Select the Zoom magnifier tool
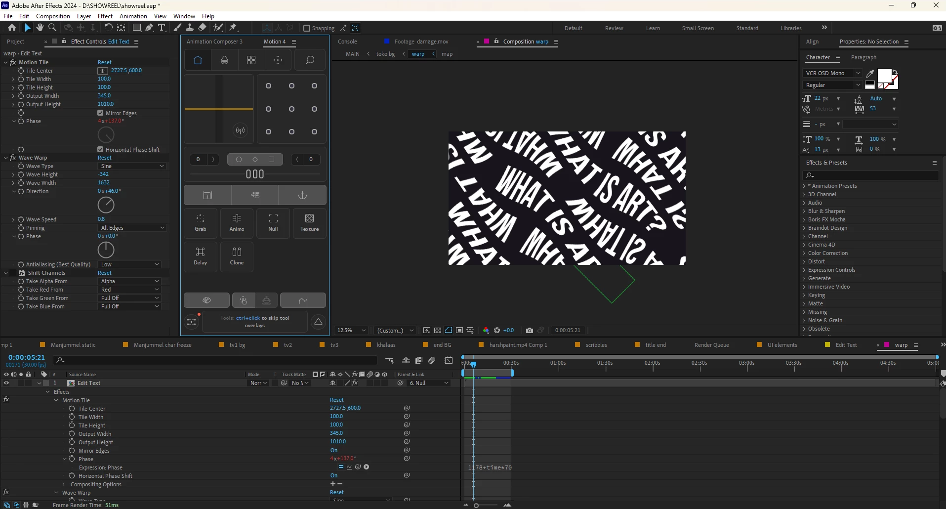This screenshot has width=946, height=509. point(52,28)
